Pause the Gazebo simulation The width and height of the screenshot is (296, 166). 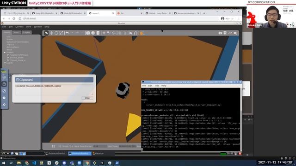pos(54,146)
